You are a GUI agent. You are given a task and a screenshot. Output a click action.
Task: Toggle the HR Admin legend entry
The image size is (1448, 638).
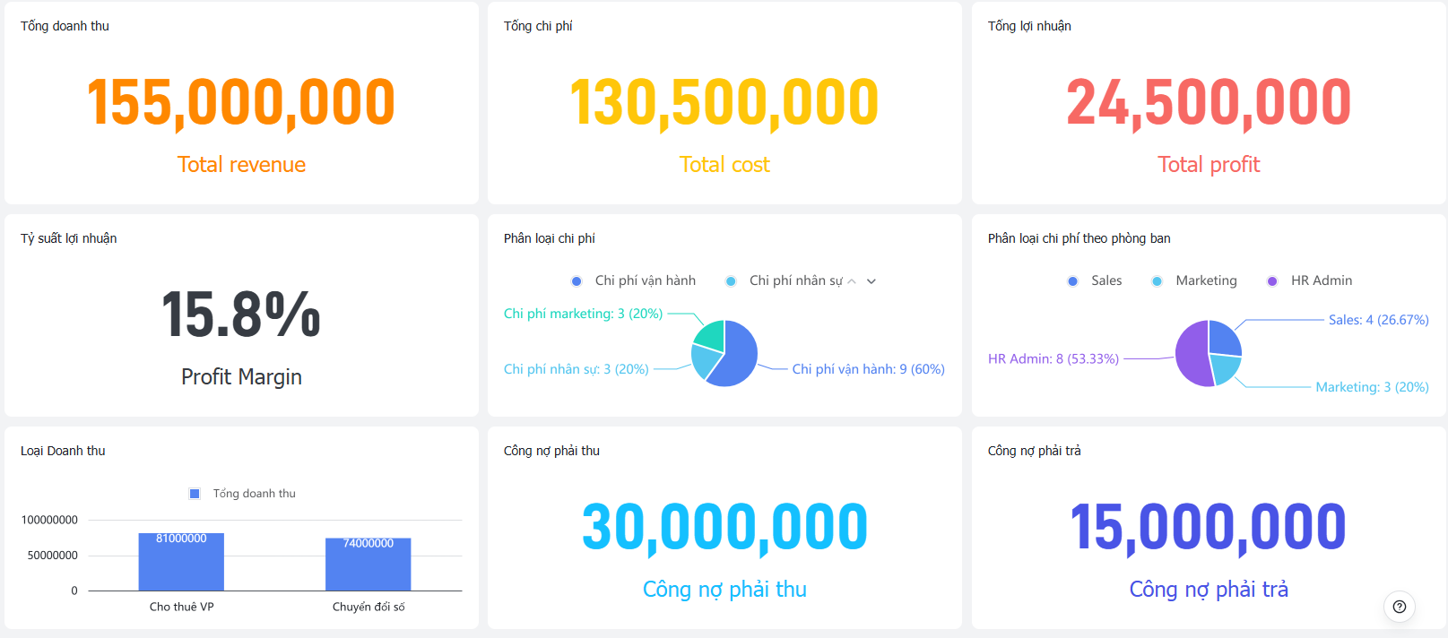click(1309, 281)
